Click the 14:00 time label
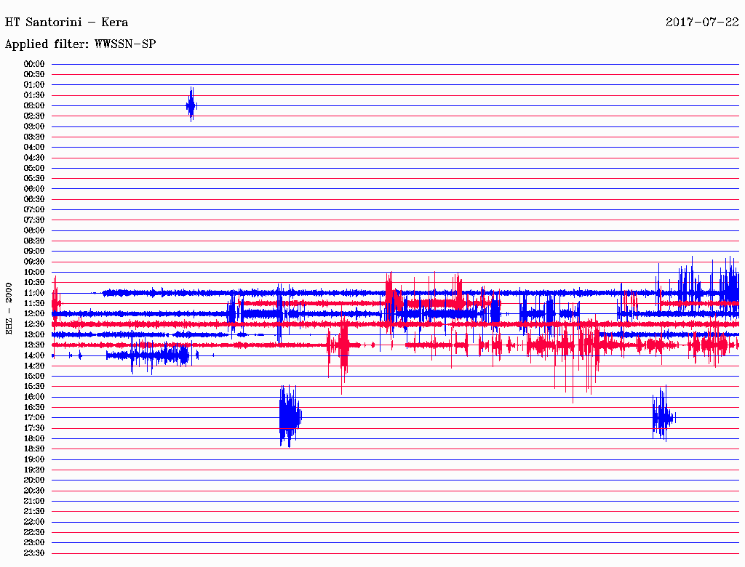This screenshot has width=745, height=567. tap(34, 355)
